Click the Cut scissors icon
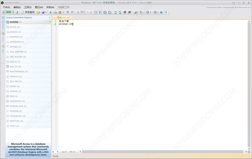 coord(50,12)
